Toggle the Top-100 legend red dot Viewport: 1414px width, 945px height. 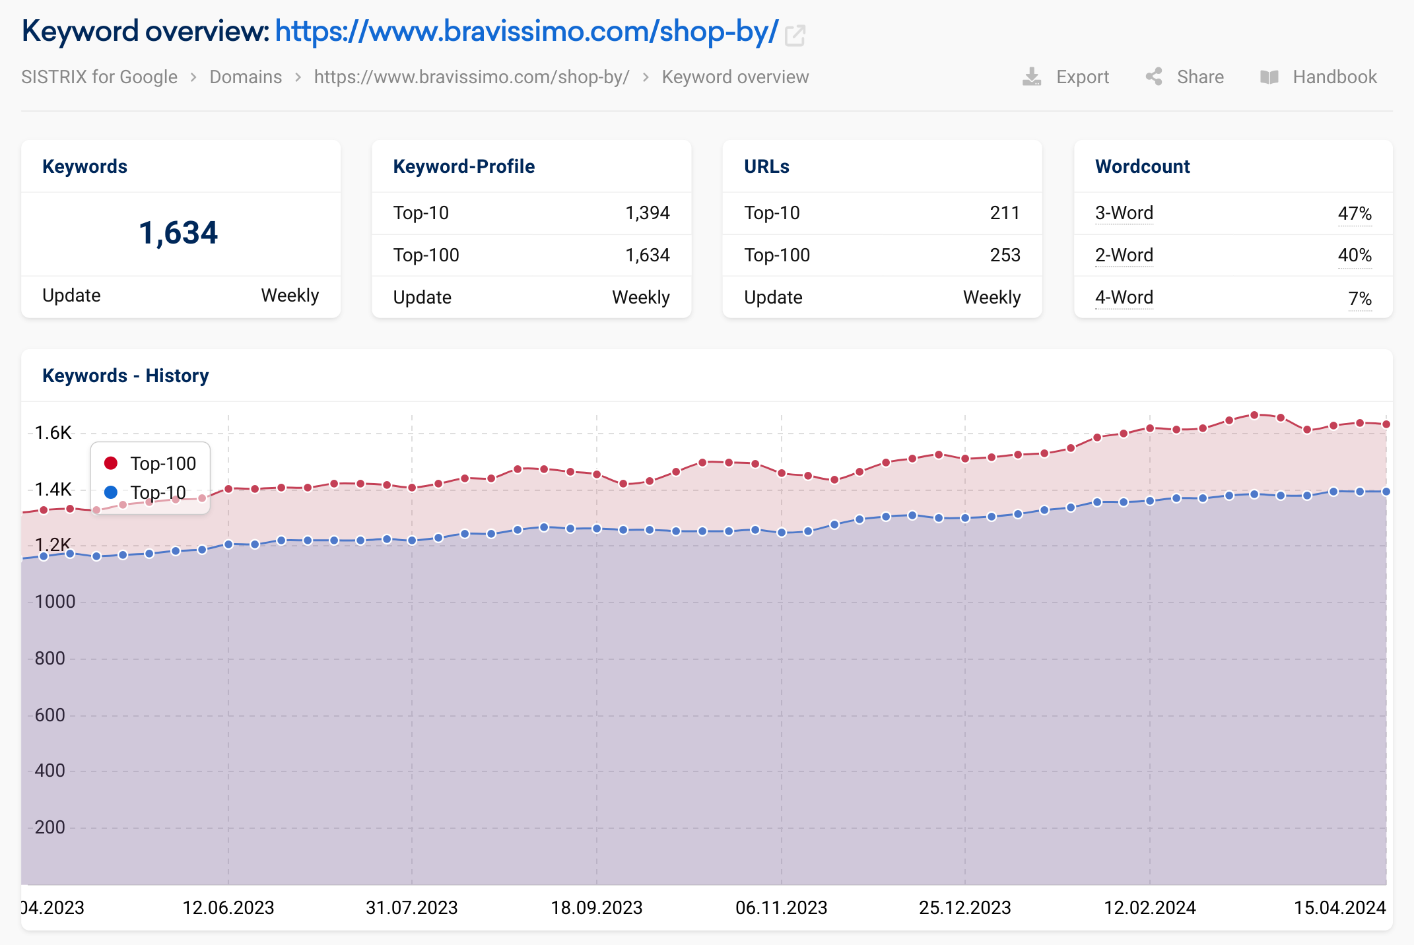111,463
